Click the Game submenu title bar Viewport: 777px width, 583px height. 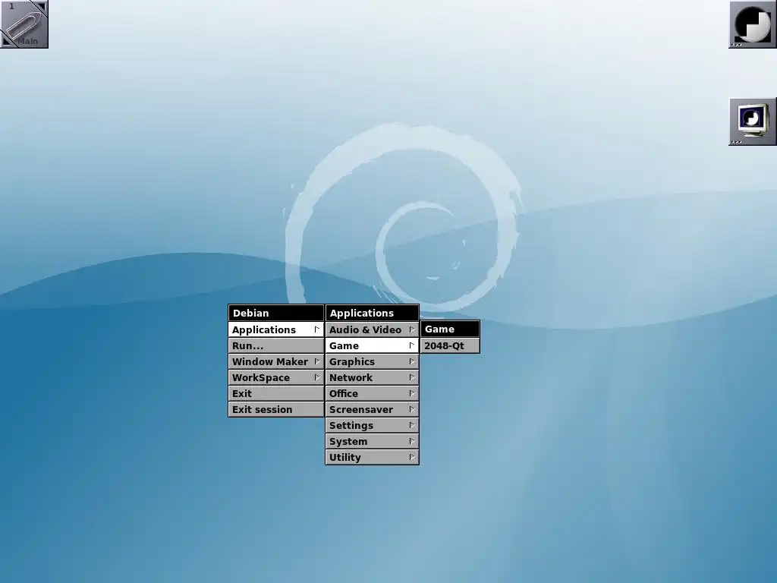tap(450, 329)
